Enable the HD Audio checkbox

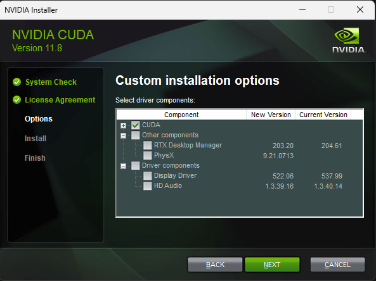148,185
